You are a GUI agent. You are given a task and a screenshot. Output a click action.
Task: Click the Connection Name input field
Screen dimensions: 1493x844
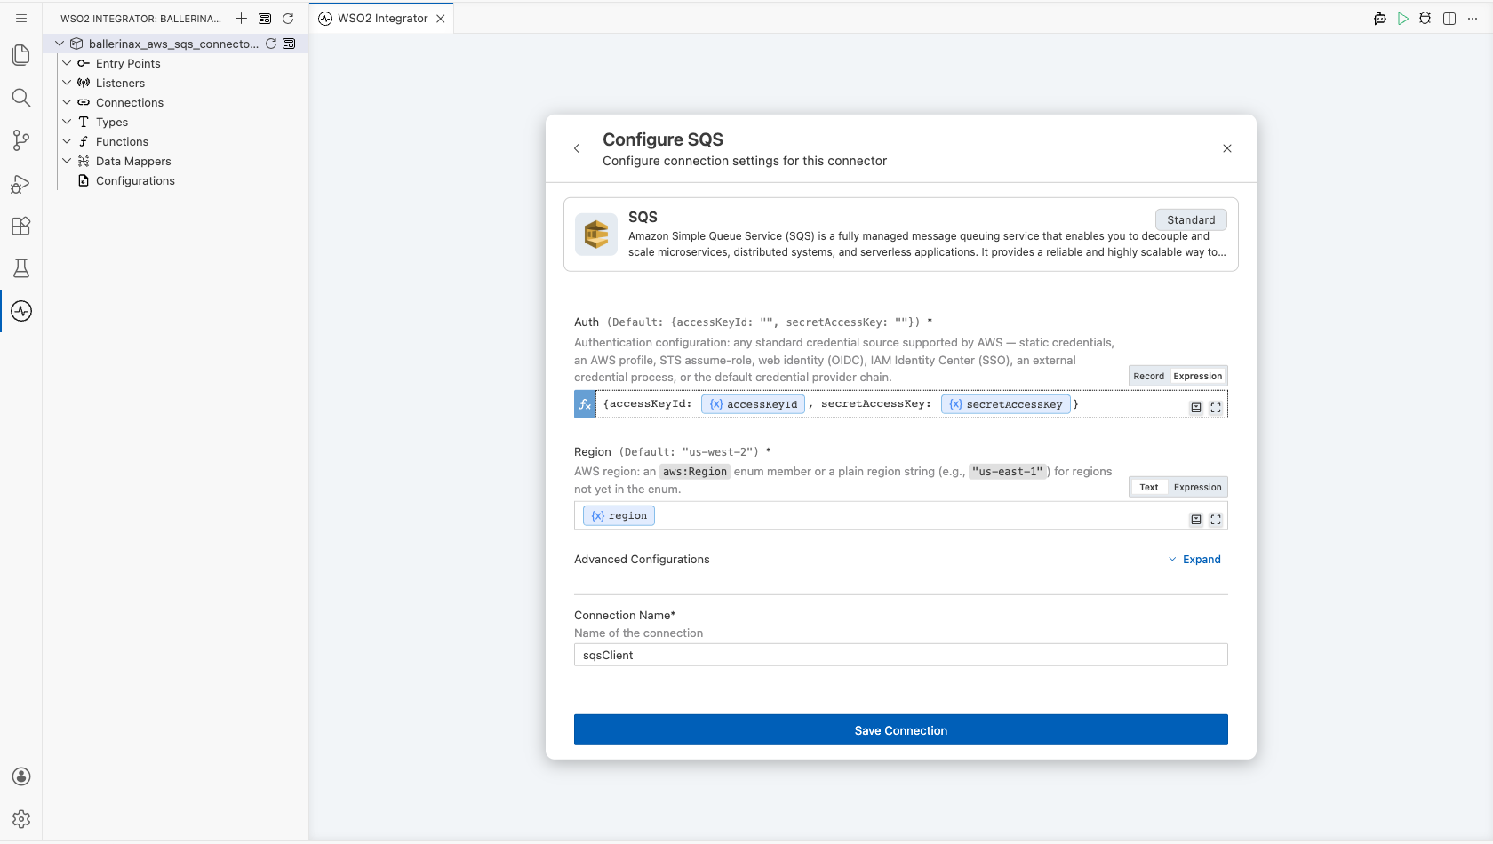tap(901, 655)
